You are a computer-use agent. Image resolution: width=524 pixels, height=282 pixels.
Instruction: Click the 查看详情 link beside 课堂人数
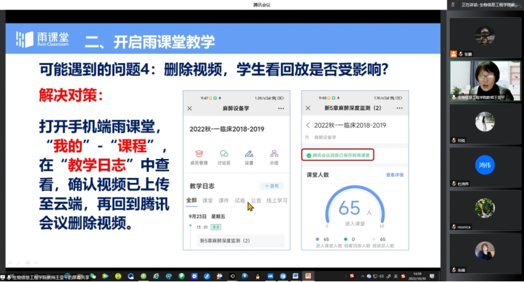395,175
